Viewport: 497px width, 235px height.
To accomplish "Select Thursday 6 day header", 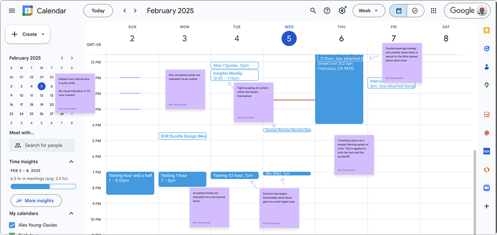I will [x=341, y=38].
